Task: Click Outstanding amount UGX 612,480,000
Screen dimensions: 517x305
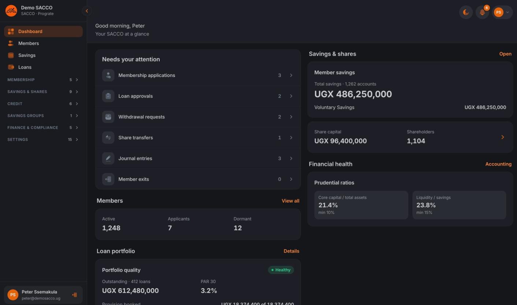Action: tap(130, 291)
